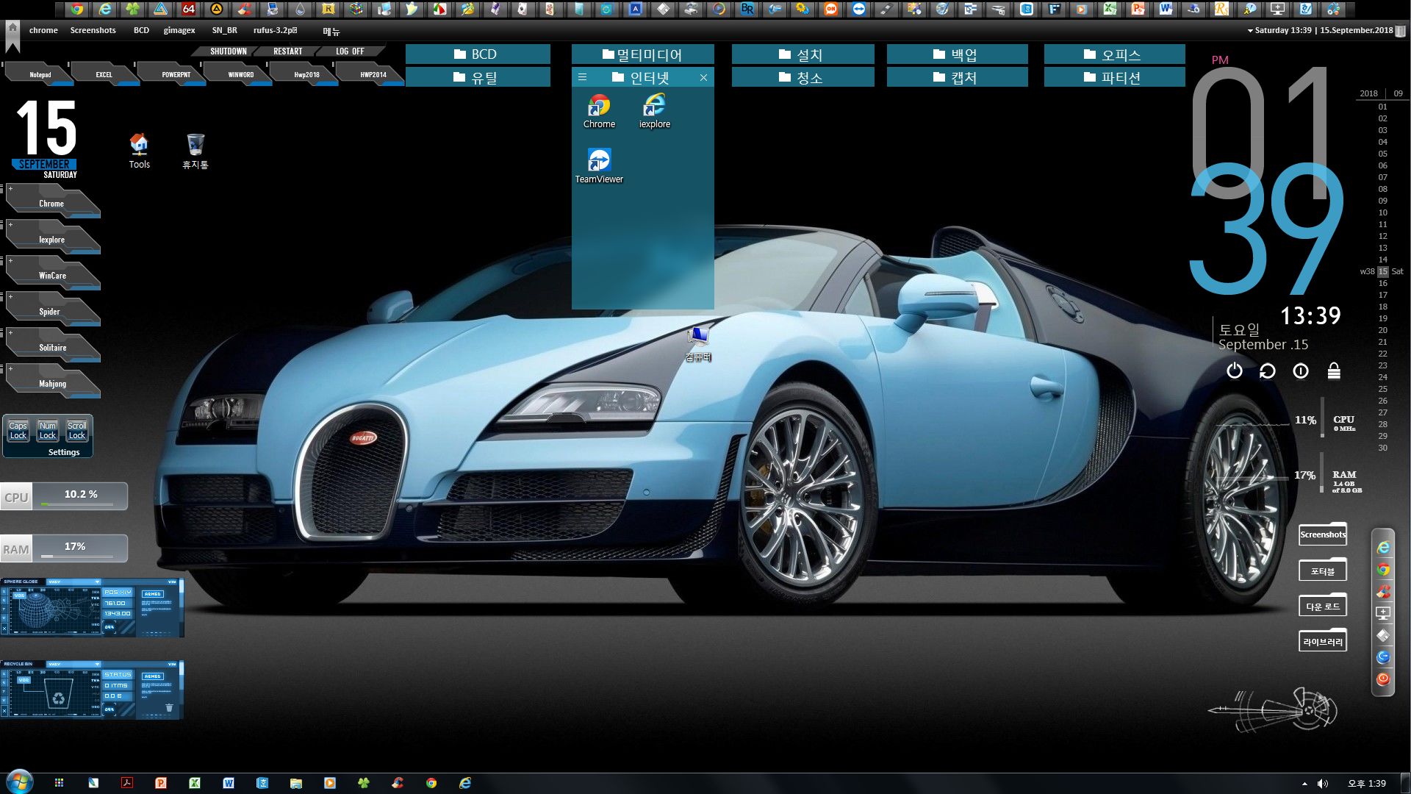Screen dimensions: 1411x794
Task: Open TeamViewer shortcut in 인터넷 panel
Action: (x=599, y=166)
